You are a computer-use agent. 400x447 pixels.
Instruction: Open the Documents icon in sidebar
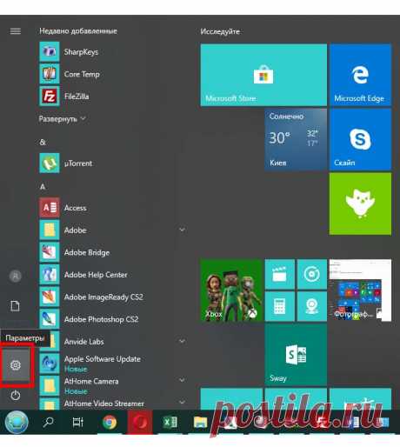point(15,306)
